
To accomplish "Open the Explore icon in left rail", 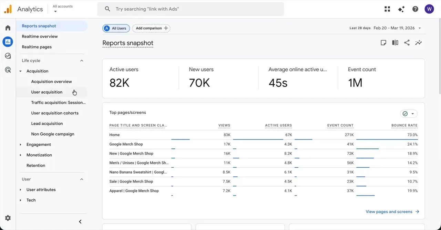I will (x=8, y=56).
